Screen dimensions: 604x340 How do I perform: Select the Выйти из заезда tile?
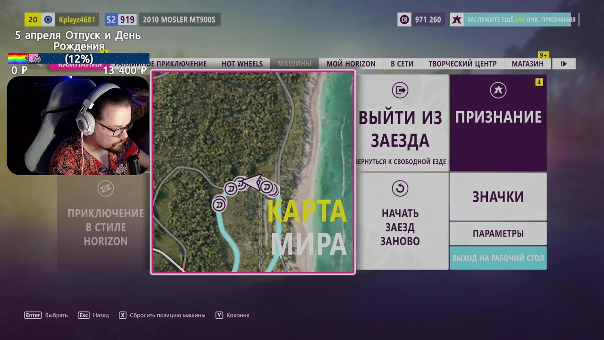click(402, 123)
